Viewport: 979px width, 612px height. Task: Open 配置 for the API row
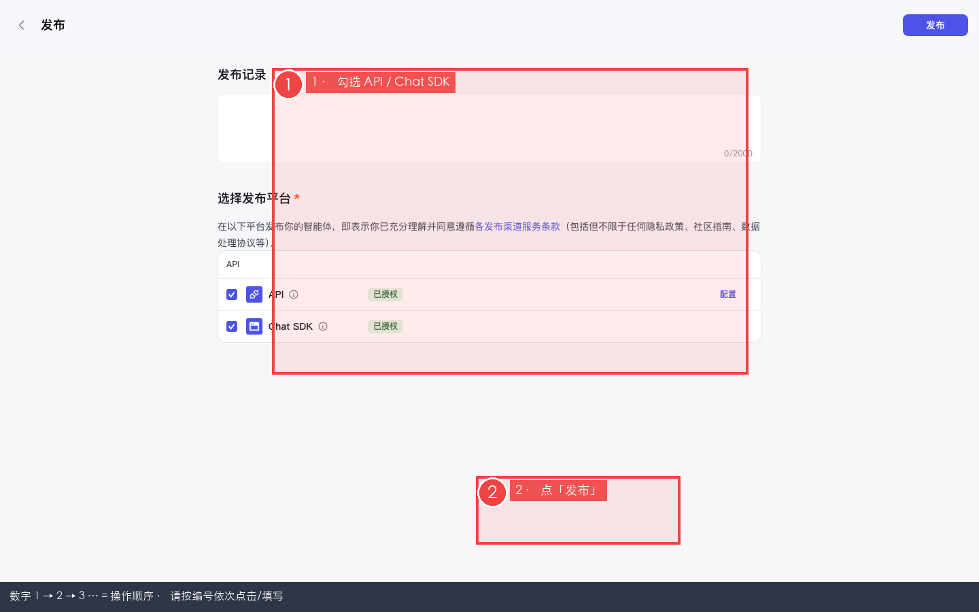pos(728,294)
